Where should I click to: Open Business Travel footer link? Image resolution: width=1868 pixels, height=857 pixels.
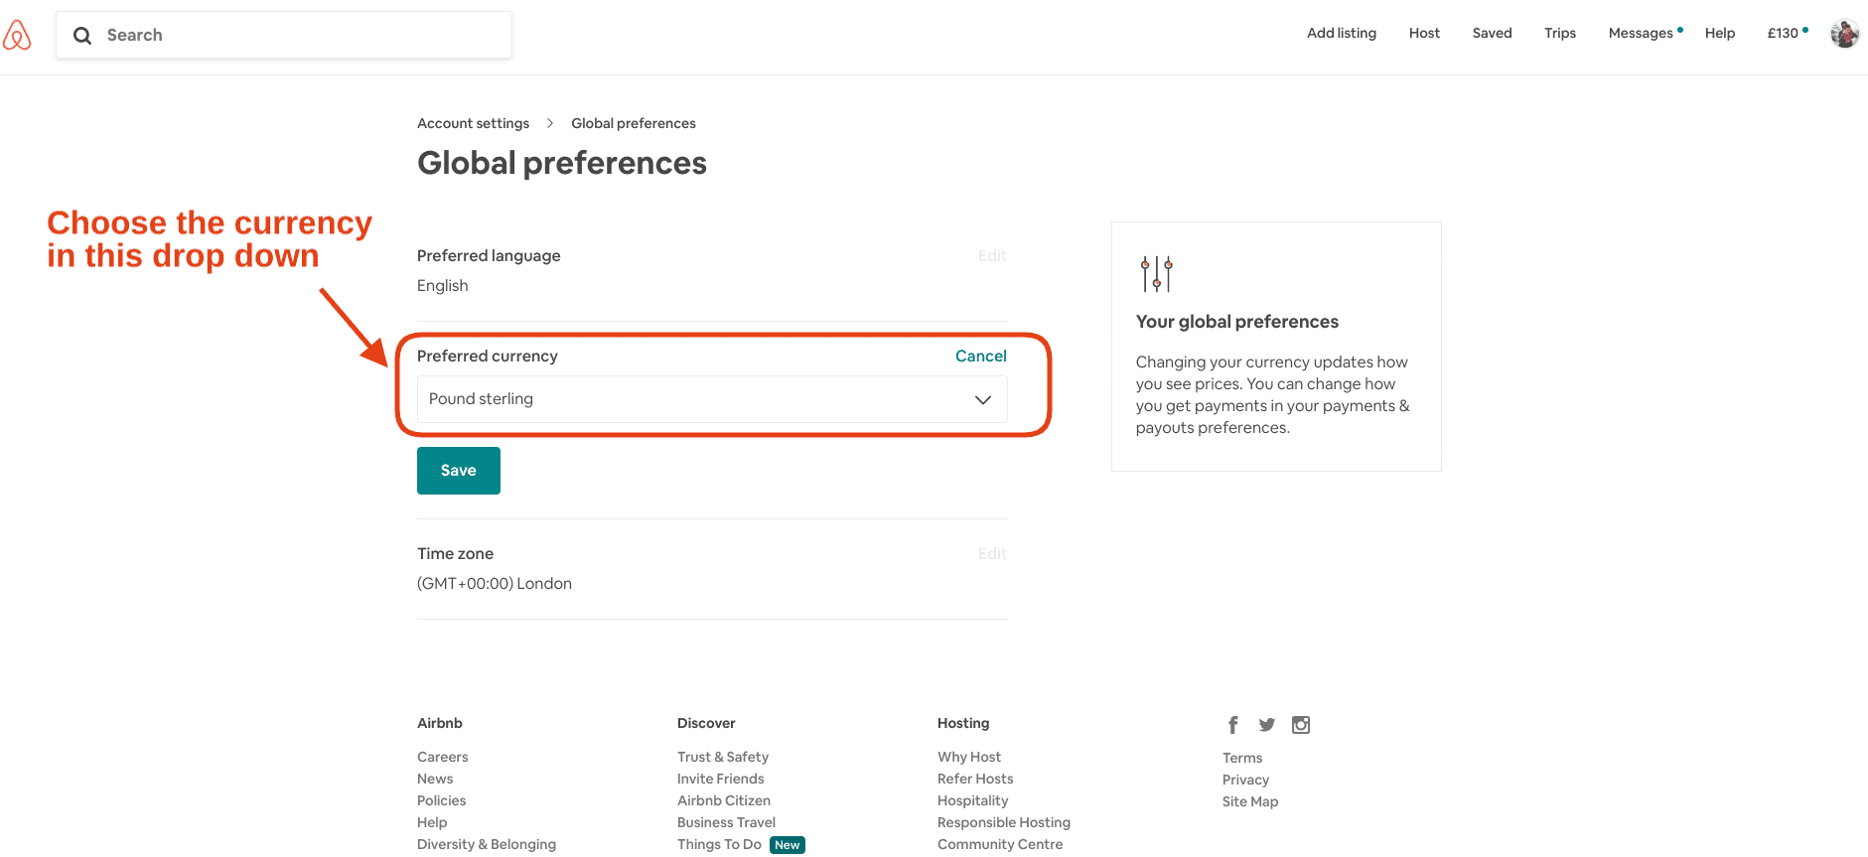pyautogui.click(x=726, y=822)
